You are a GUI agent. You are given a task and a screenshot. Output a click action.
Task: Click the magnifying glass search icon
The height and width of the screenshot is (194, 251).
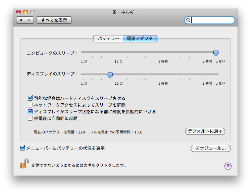pos(188,20)
